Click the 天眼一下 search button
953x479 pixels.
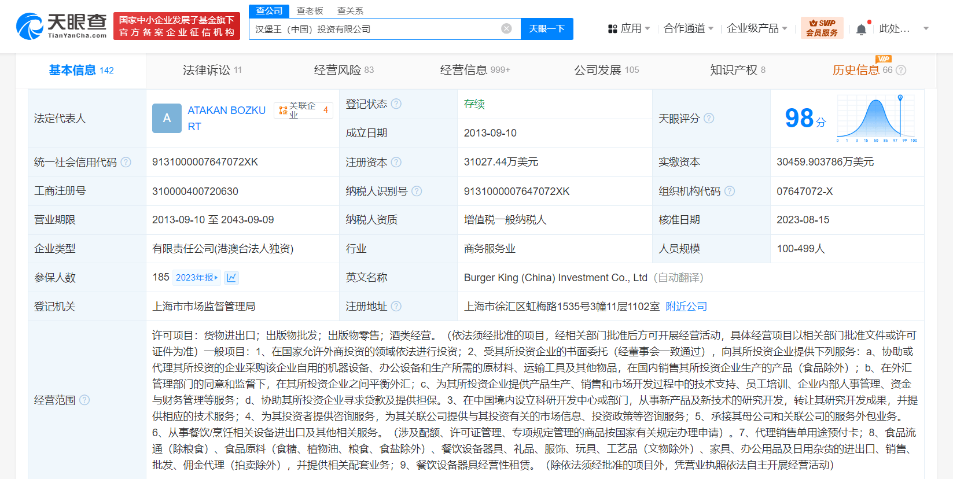click(x=547, y=28)
